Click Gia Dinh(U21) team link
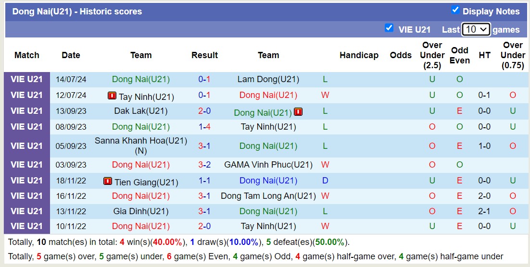The image size is (530, 267). click(x=140, y=211)
